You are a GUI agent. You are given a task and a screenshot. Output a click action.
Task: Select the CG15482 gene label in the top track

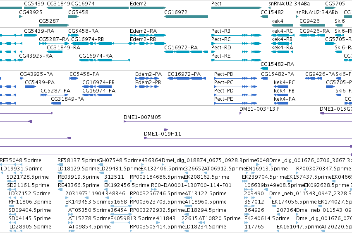click(272, 12)
